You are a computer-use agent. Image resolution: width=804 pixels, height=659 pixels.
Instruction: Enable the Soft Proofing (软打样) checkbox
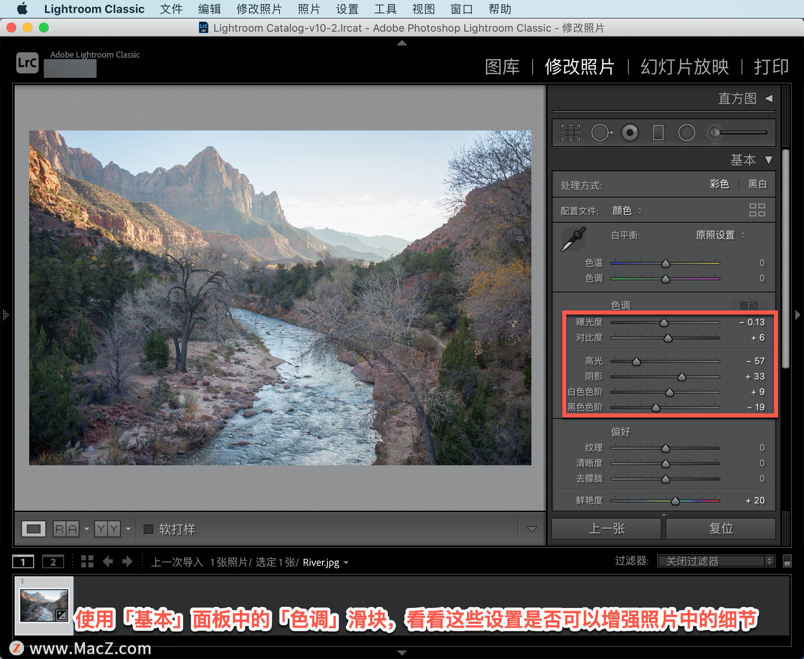(148, 529)
